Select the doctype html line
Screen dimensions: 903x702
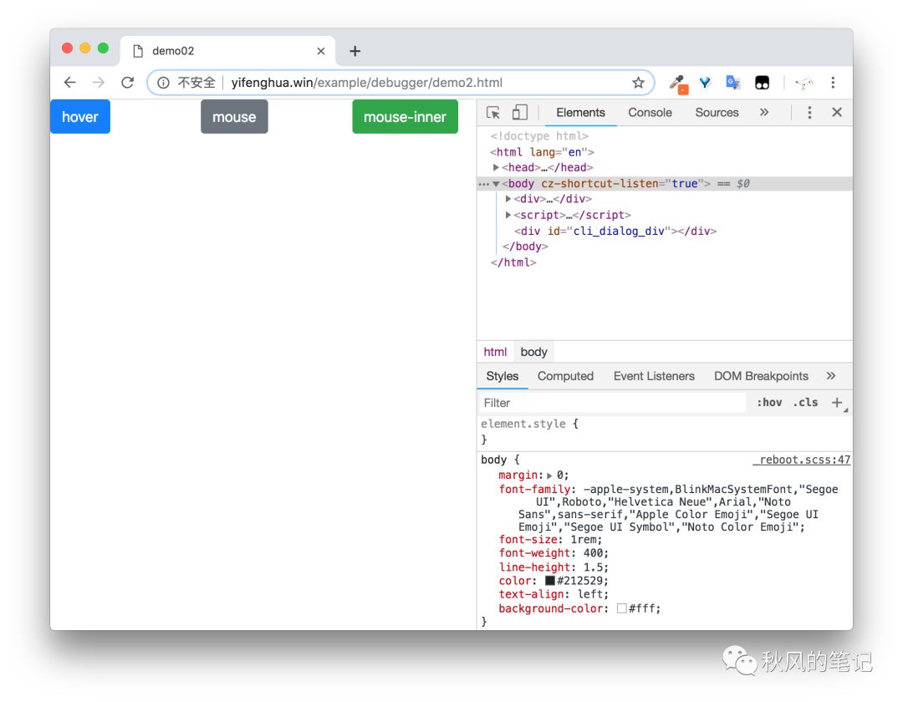[x=539, y=136]
